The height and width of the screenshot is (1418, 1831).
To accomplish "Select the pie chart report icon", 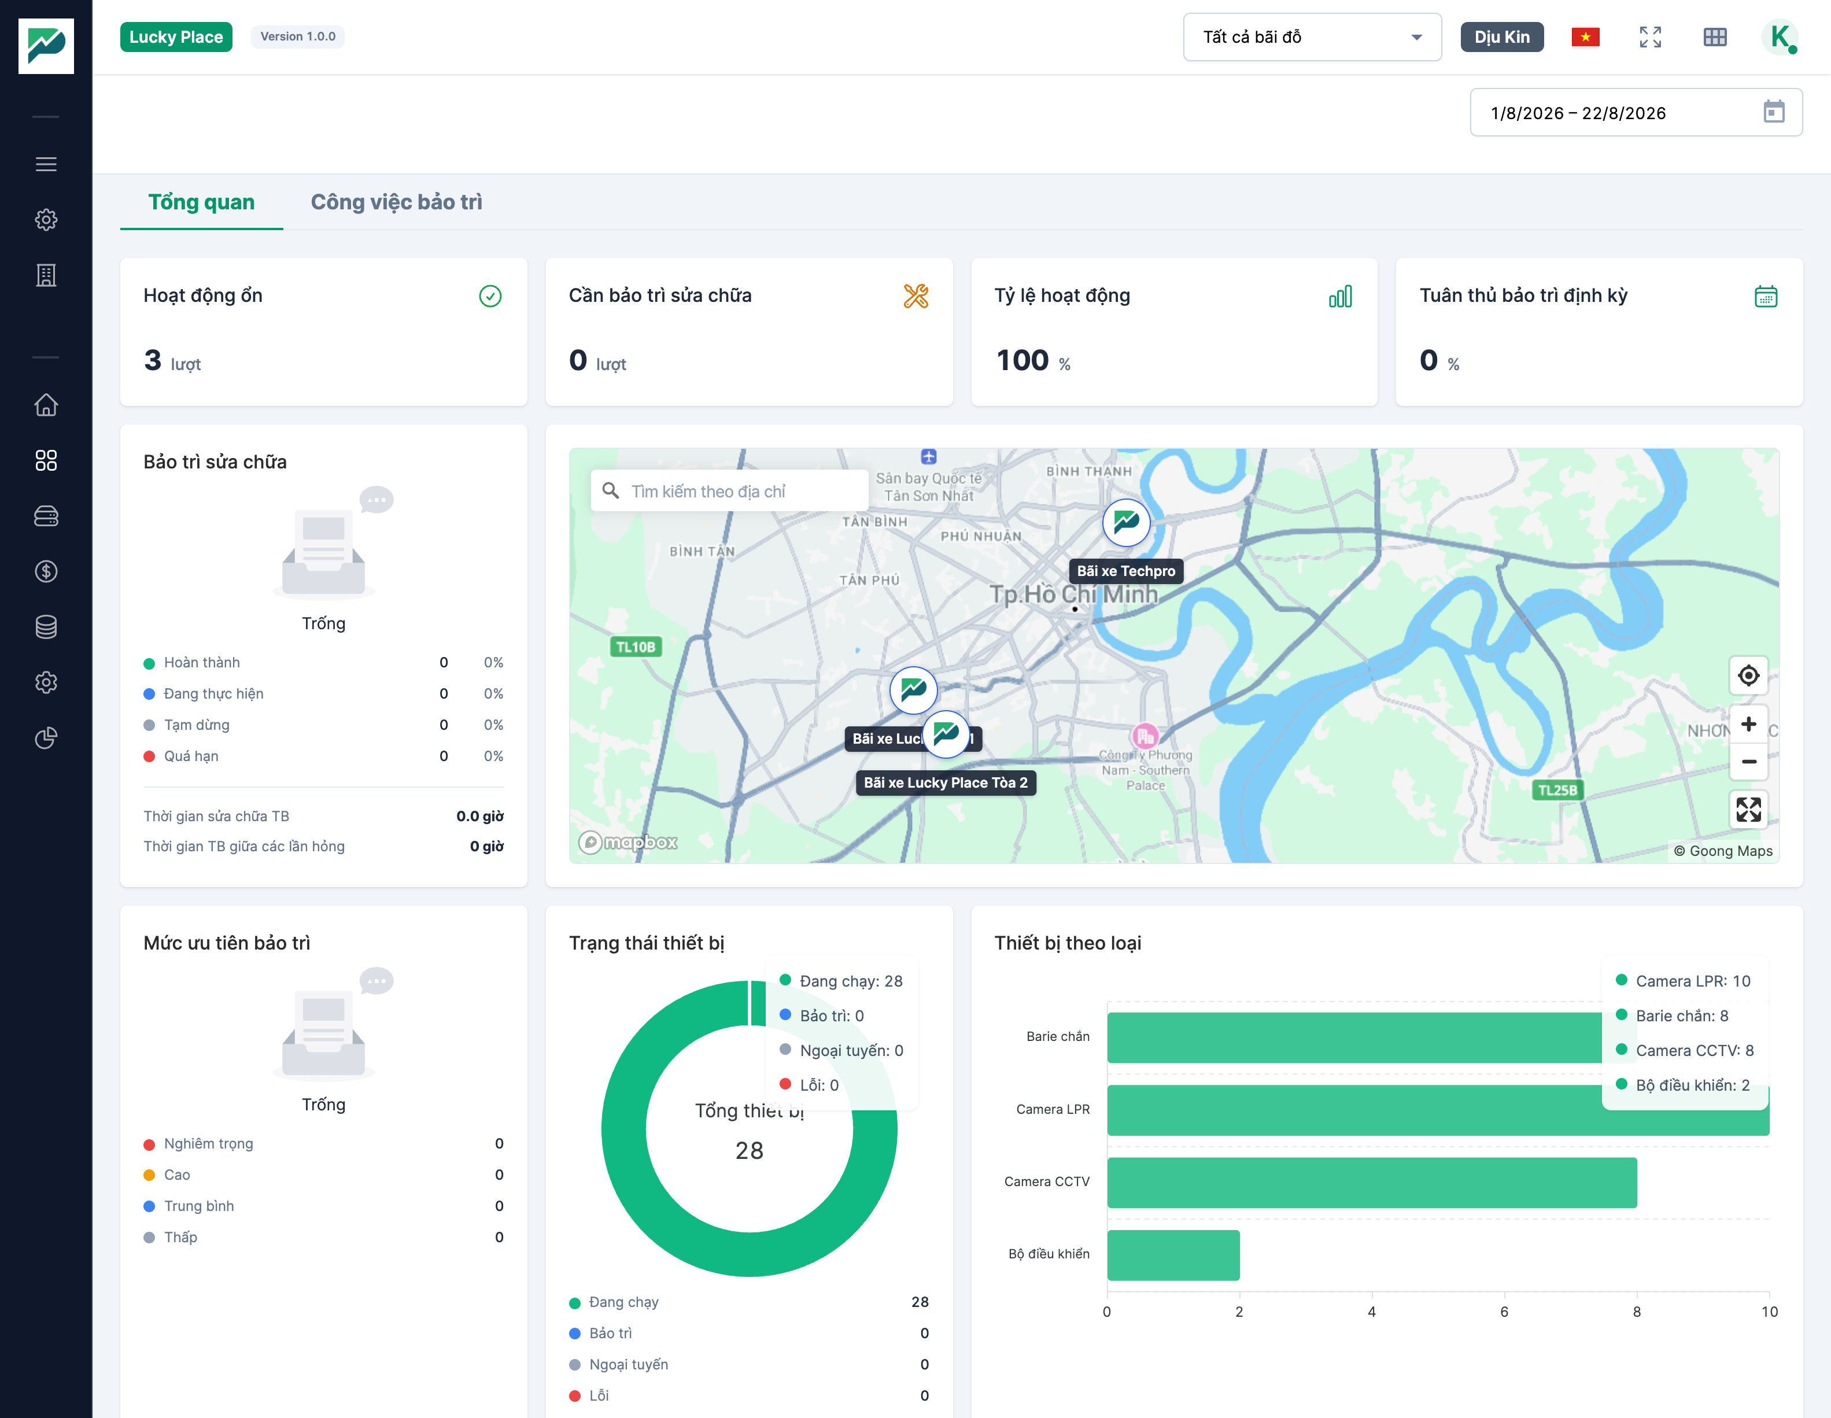I will (46, 738).
